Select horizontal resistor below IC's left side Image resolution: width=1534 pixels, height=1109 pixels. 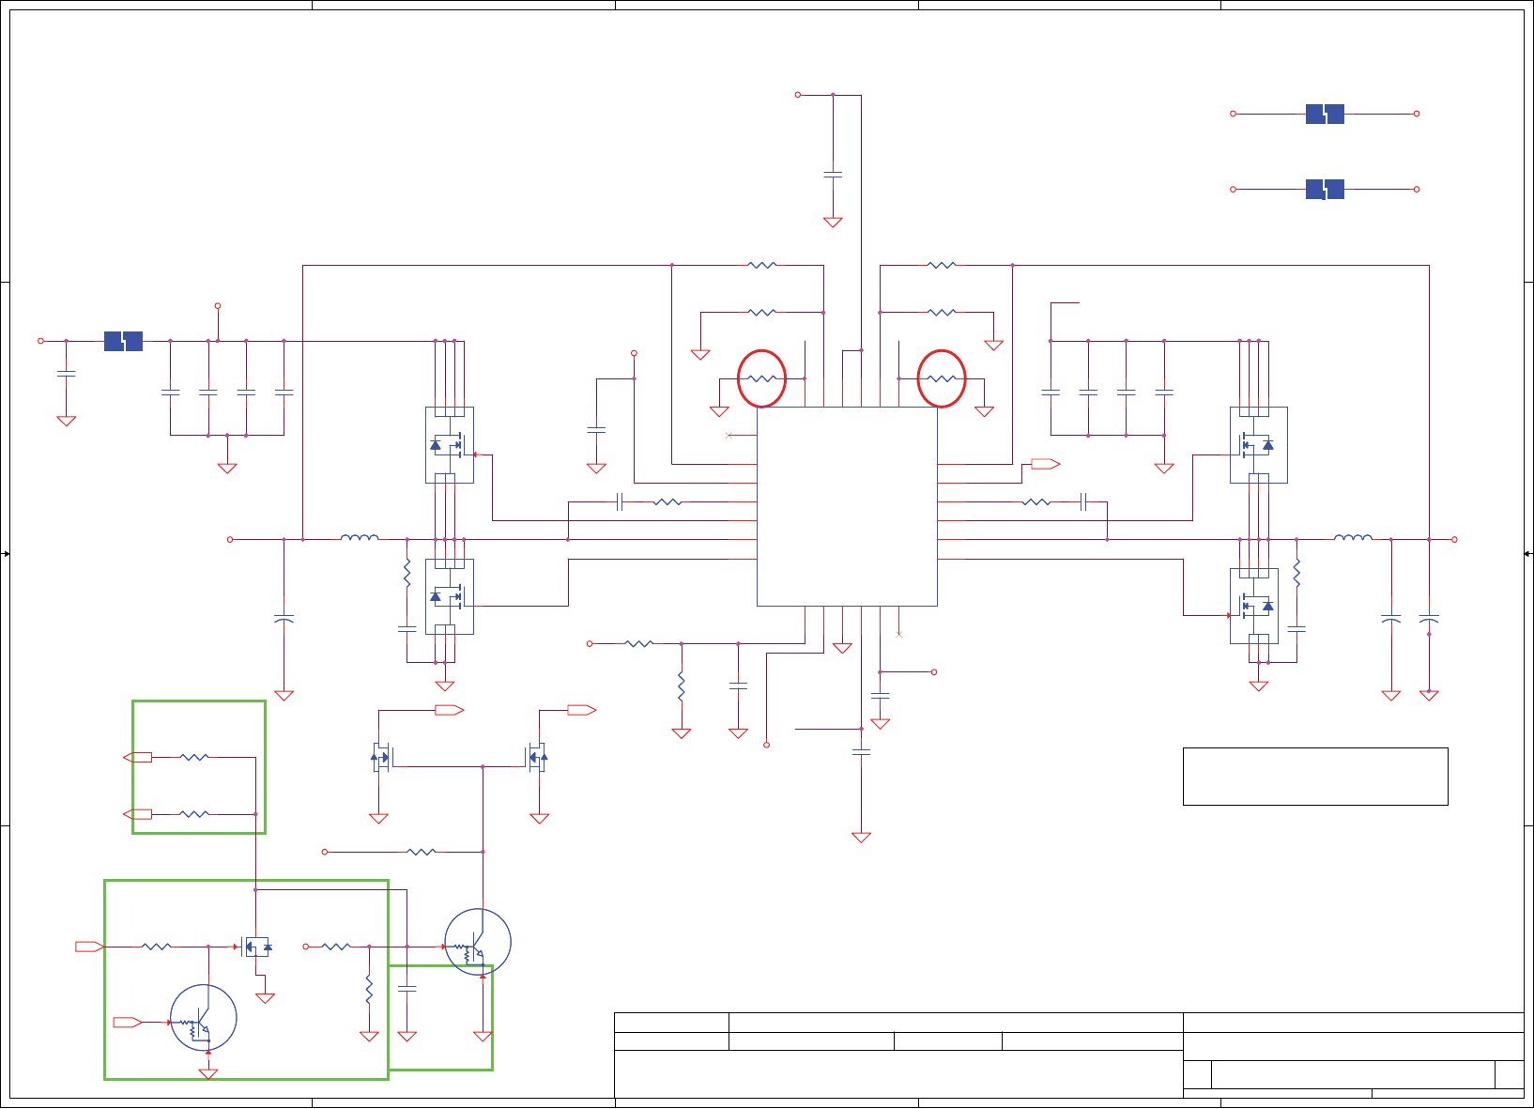coord(639,643)
